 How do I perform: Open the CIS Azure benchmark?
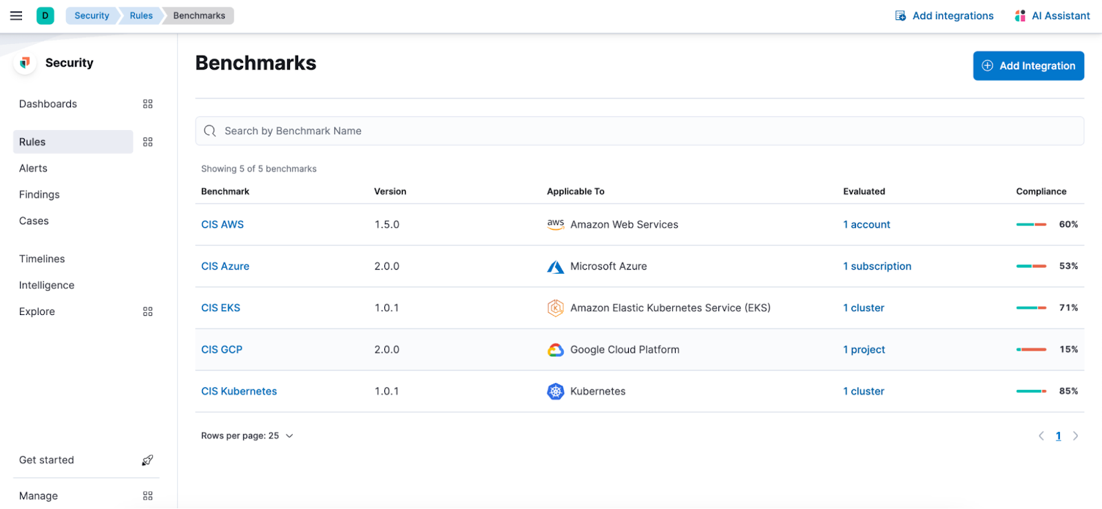225,266
